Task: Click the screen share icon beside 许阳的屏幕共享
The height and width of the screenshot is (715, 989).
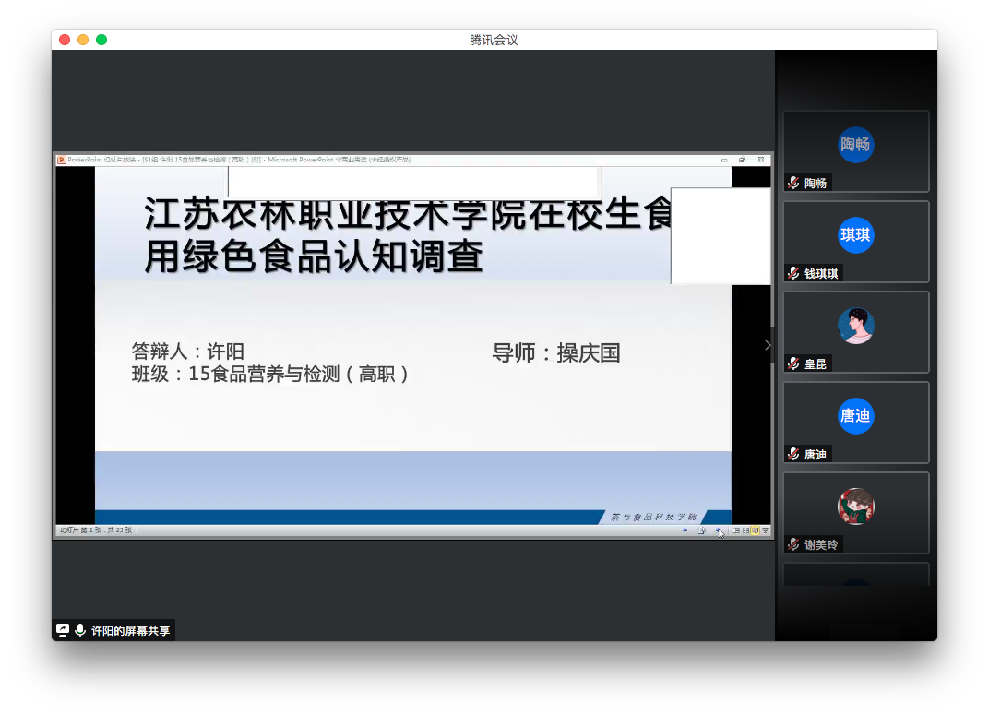Action: (x=63, y=630)
